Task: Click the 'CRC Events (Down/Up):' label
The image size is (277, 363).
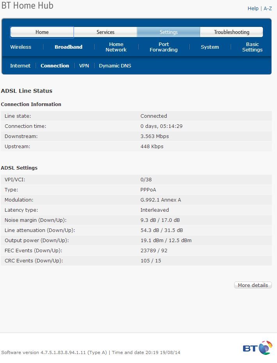Action: click(x=34, y=261)
